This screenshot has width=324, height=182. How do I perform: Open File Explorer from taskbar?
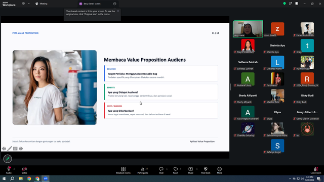tap(21, 178)
